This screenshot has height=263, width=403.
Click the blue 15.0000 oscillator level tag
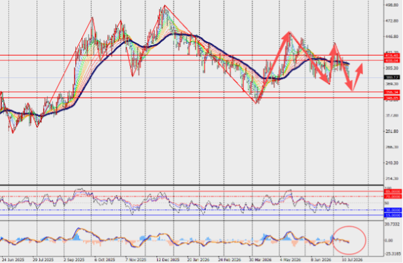[393, 215]
